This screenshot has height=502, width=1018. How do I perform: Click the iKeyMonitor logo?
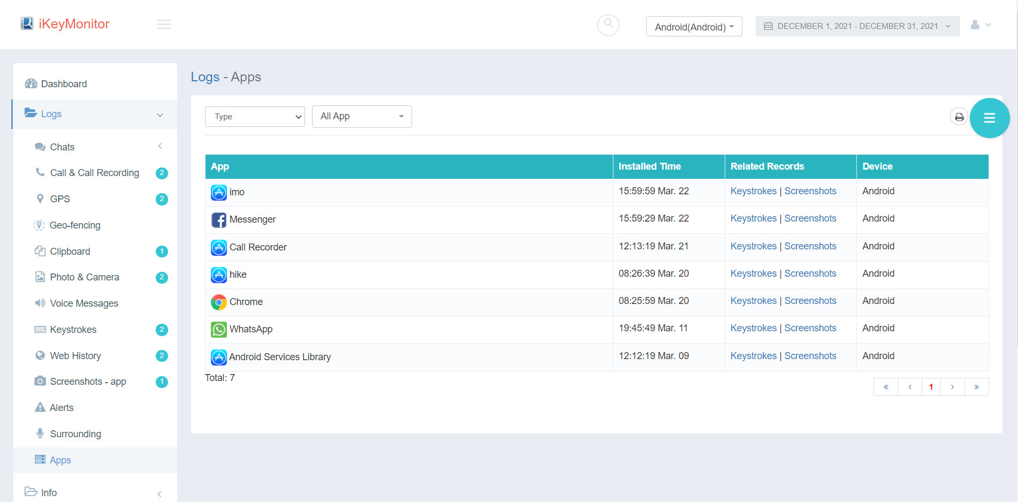click(x=65, y=24)
